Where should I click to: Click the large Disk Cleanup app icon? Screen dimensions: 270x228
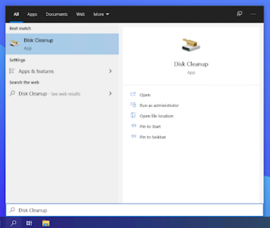191,45
